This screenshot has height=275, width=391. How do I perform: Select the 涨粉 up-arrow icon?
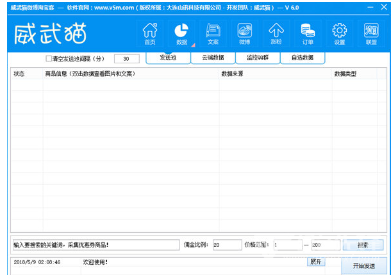(276, 34)
